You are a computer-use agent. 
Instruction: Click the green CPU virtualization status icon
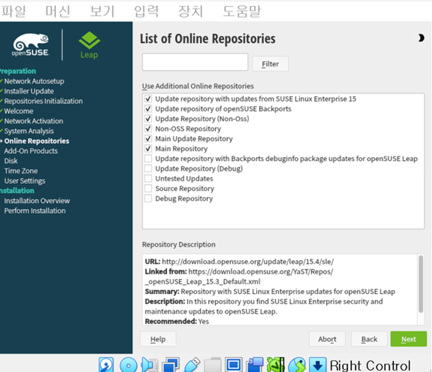pos(275,365)
